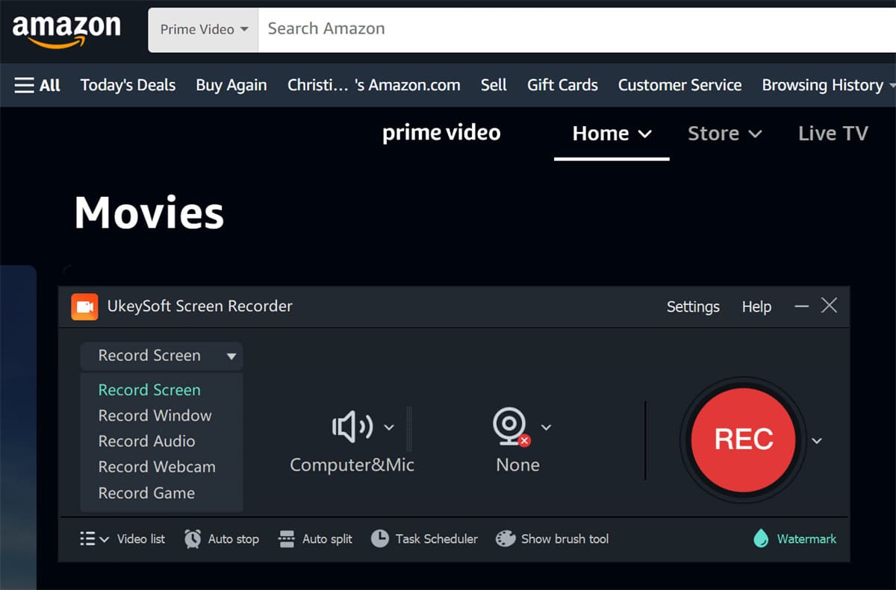Open the All hamburger menu
This screenshot has width=896, height=590.
[x=37, y=85]
